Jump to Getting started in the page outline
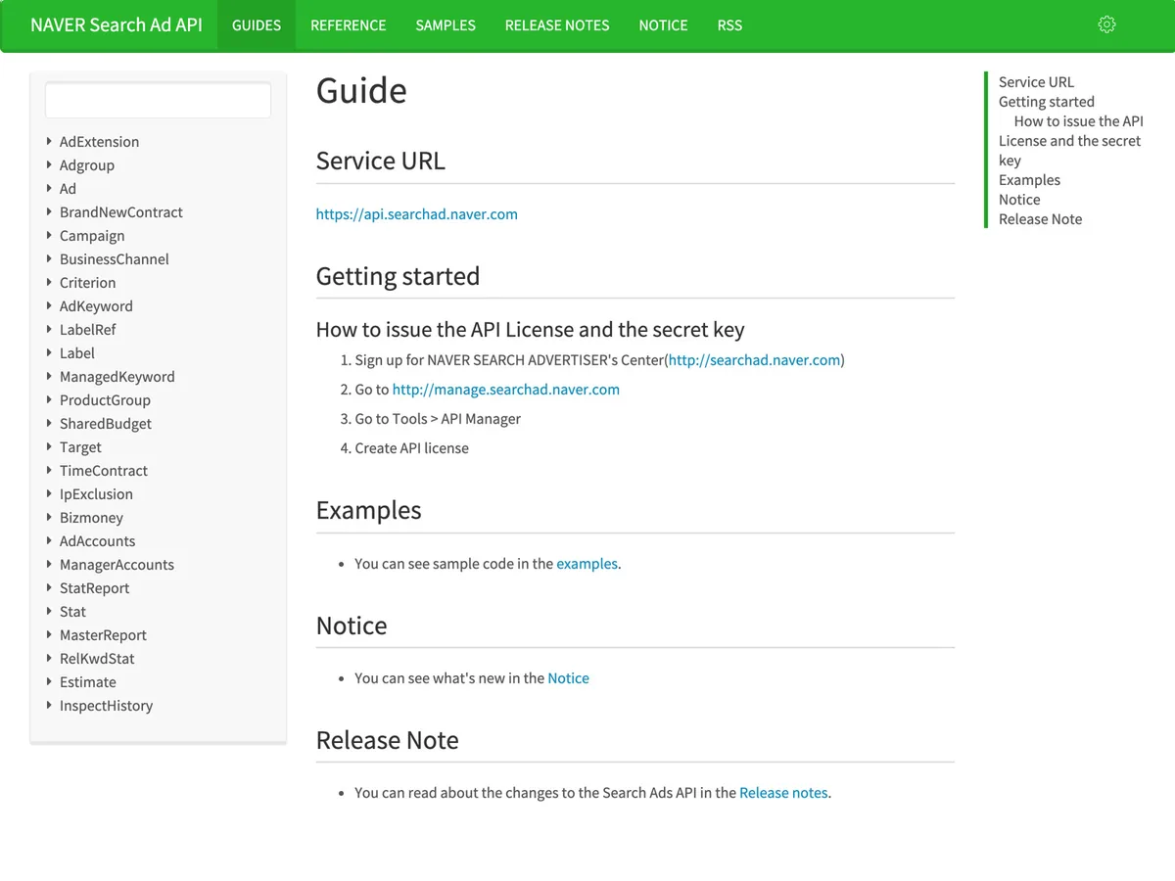Viewport: 1175px width, 881px height. [1047, 102]
